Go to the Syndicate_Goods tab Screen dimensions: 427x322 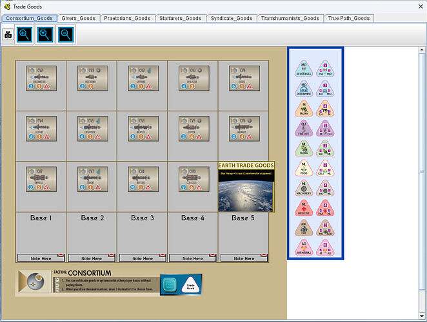(x=231, y=18)
